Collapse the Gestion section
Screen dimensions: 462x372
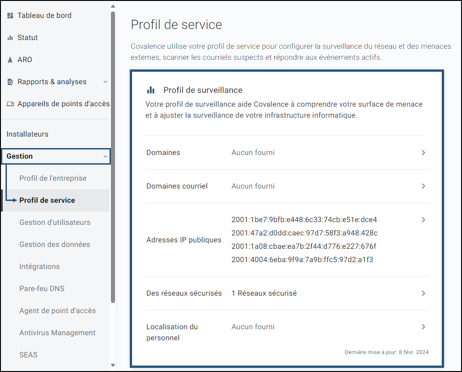tap(105, 156)
